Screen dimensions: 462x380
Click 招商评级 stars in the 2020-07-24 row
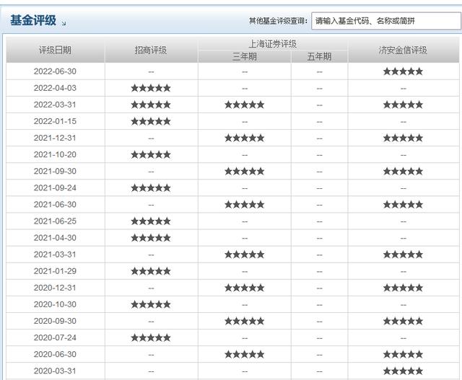click(x=151, y=337)
